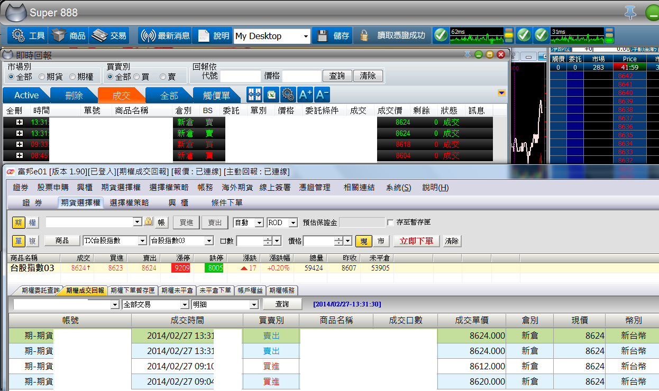Click first green checkmark next to 62ms graph
659x391 pixels.
point(441,35)
